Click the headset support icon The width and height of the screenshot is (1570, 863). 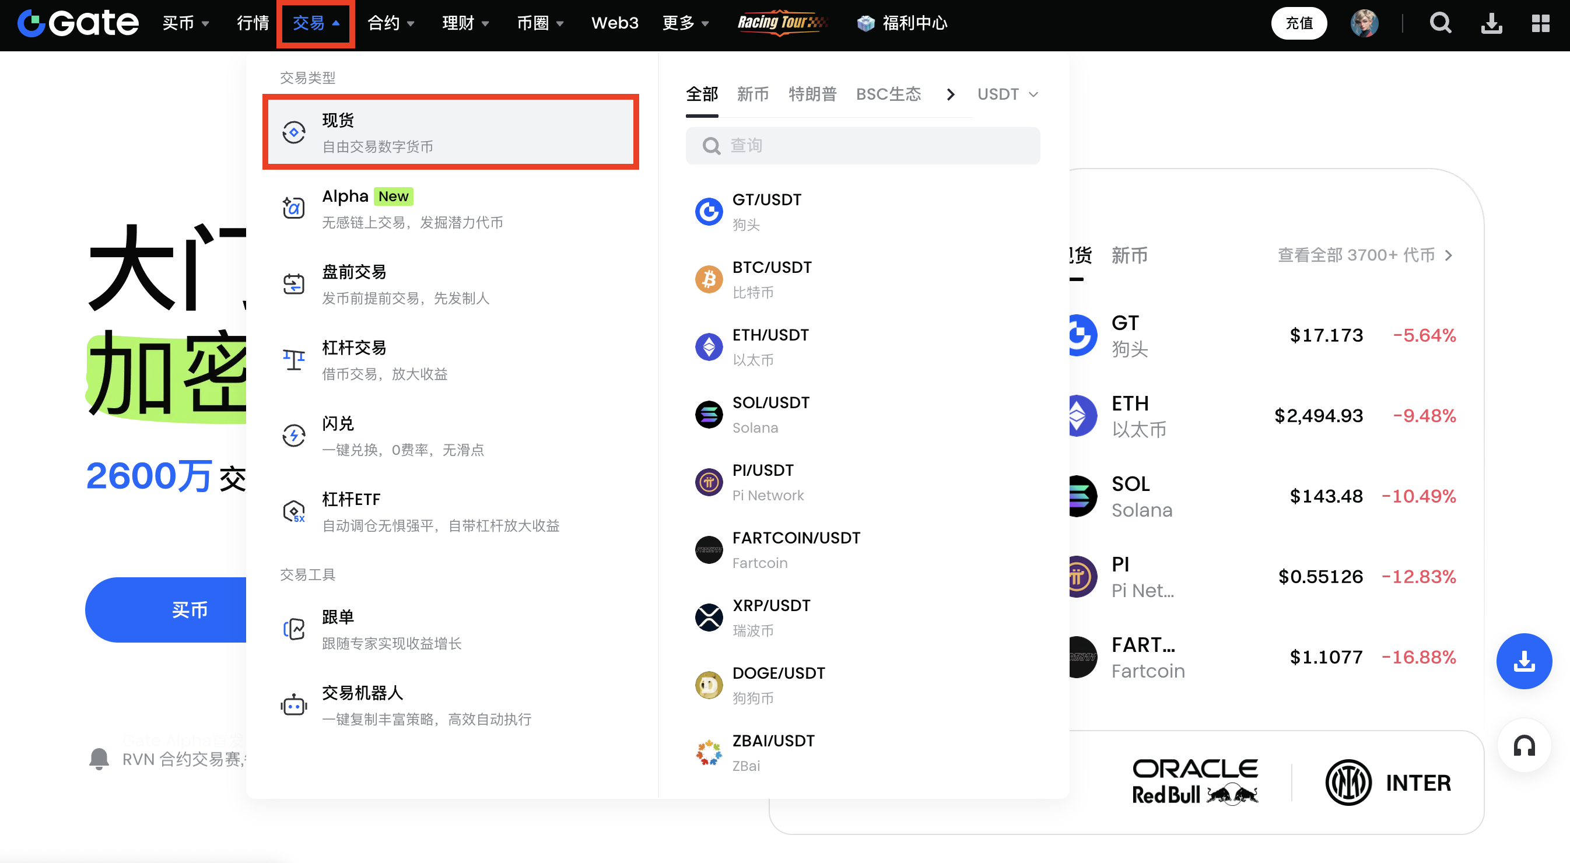(x=1524, y=745)
